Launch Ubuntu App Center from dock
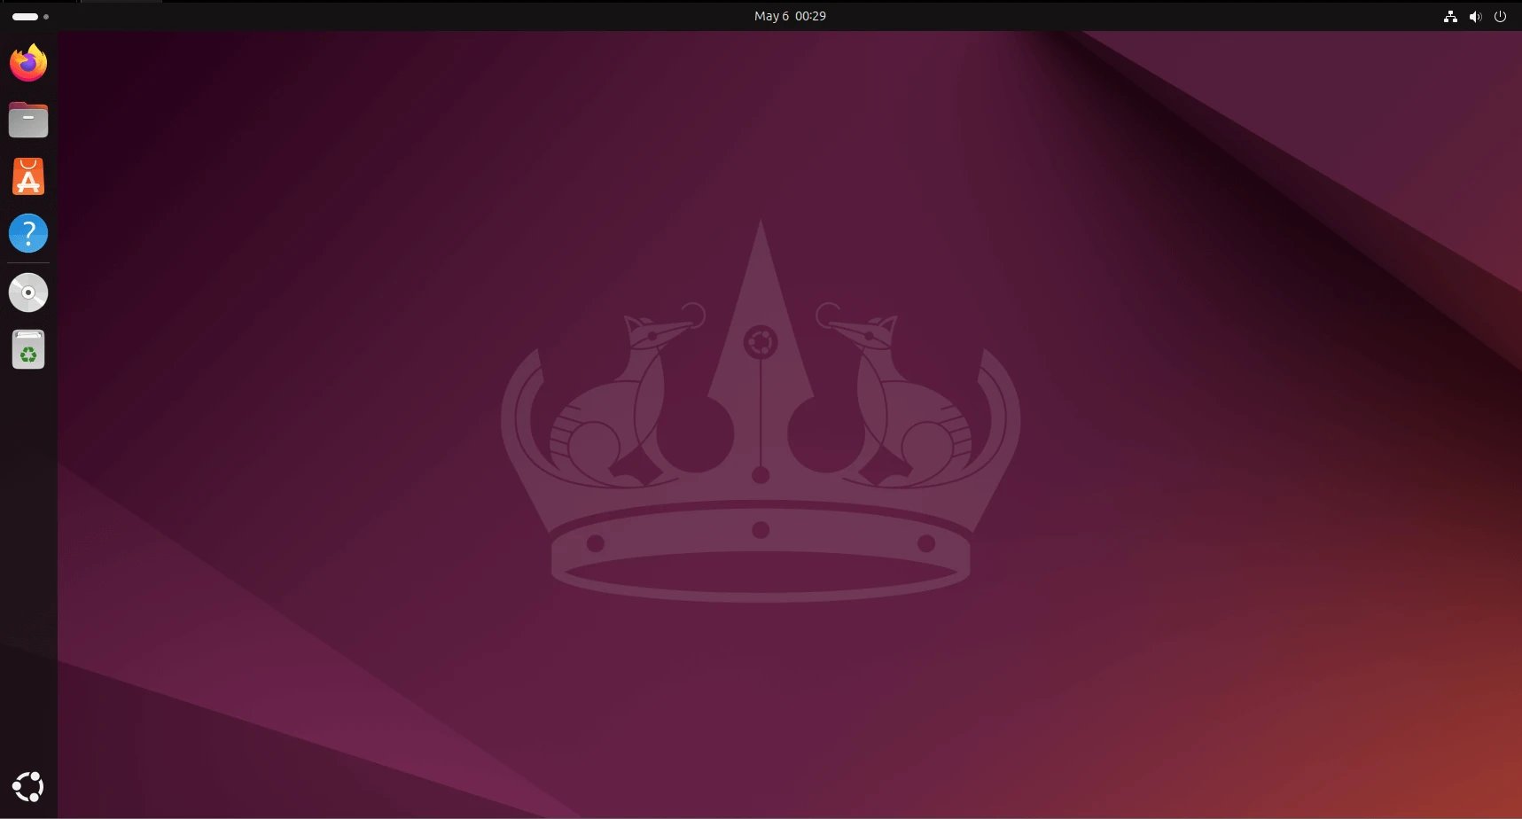Image resolution: width=1522 pixels, height=819 pixels. coord(28,176)
